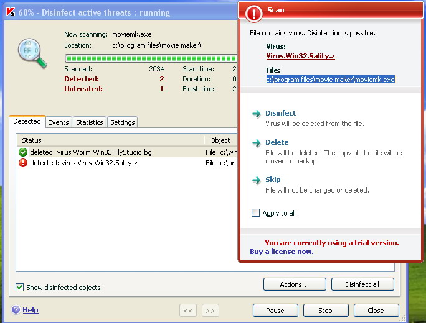Click the previous << navigation button

[x=188, y=310]
